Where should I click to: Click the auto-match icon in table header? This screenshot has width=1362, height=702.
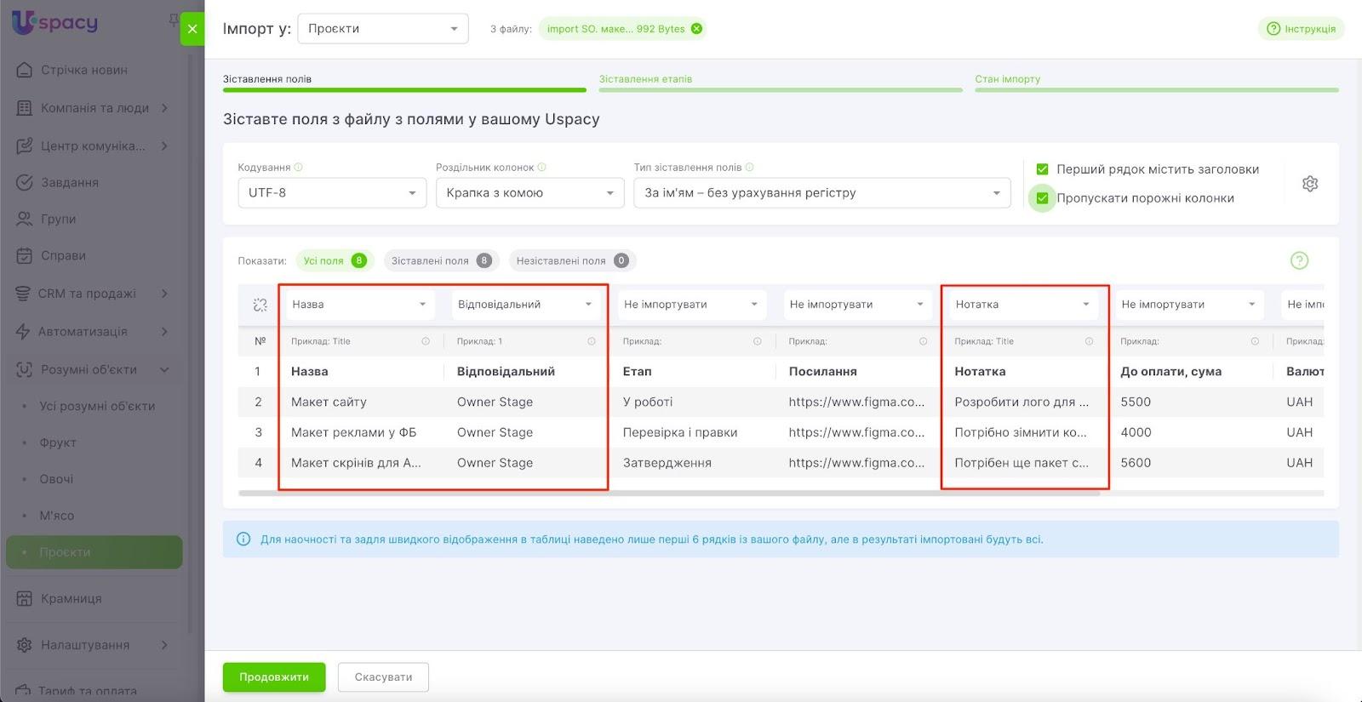pyautogui.click(x=260, y=305)
